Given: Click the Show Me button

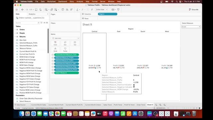Looking at the screenshot, I should pyautogui.click(x=194, y=10).
